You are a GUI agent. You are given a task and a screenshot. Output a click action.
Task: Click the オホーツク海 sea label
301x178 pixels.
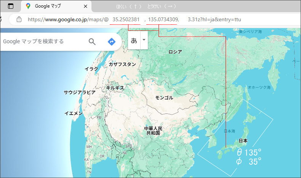tap(259, 87)
